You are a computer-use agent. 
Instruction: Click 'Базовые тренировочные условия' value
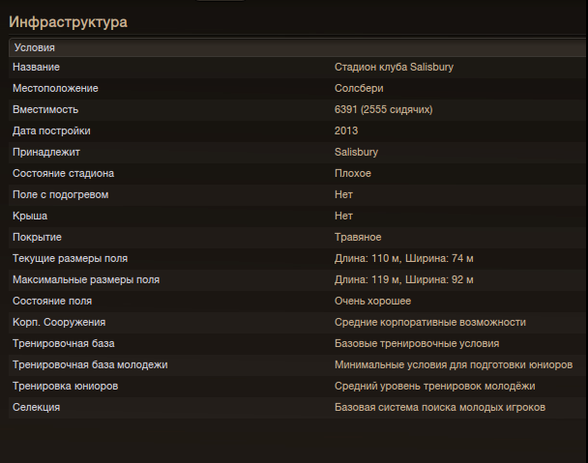417,344
